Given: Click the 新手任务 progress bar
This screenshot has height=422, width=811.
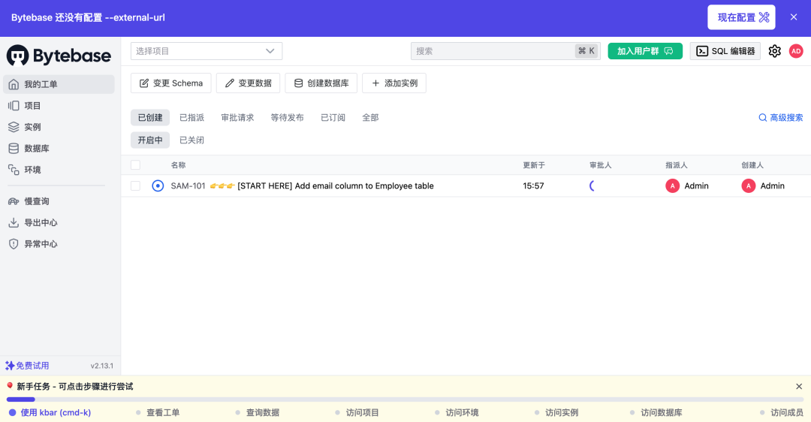Looking at the screenshot, I should coord(405,399).
